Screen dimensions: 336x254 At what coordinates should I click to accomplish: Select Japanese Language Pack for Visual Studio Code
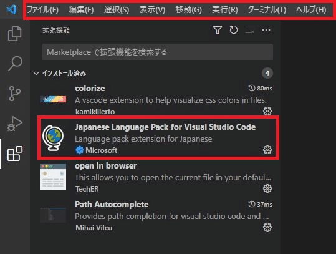point(165,127)
